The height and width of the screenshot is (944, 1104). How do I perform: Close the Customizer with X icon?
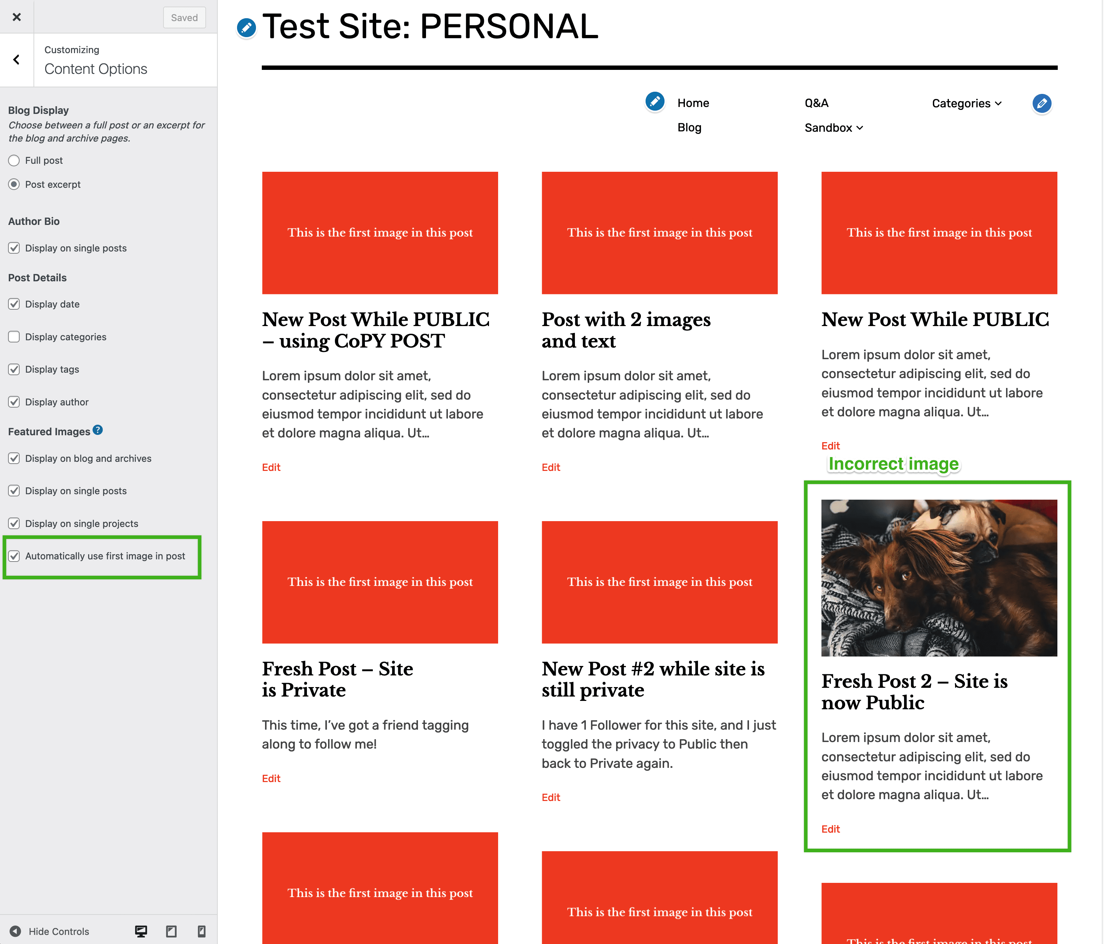pos(16,17)
